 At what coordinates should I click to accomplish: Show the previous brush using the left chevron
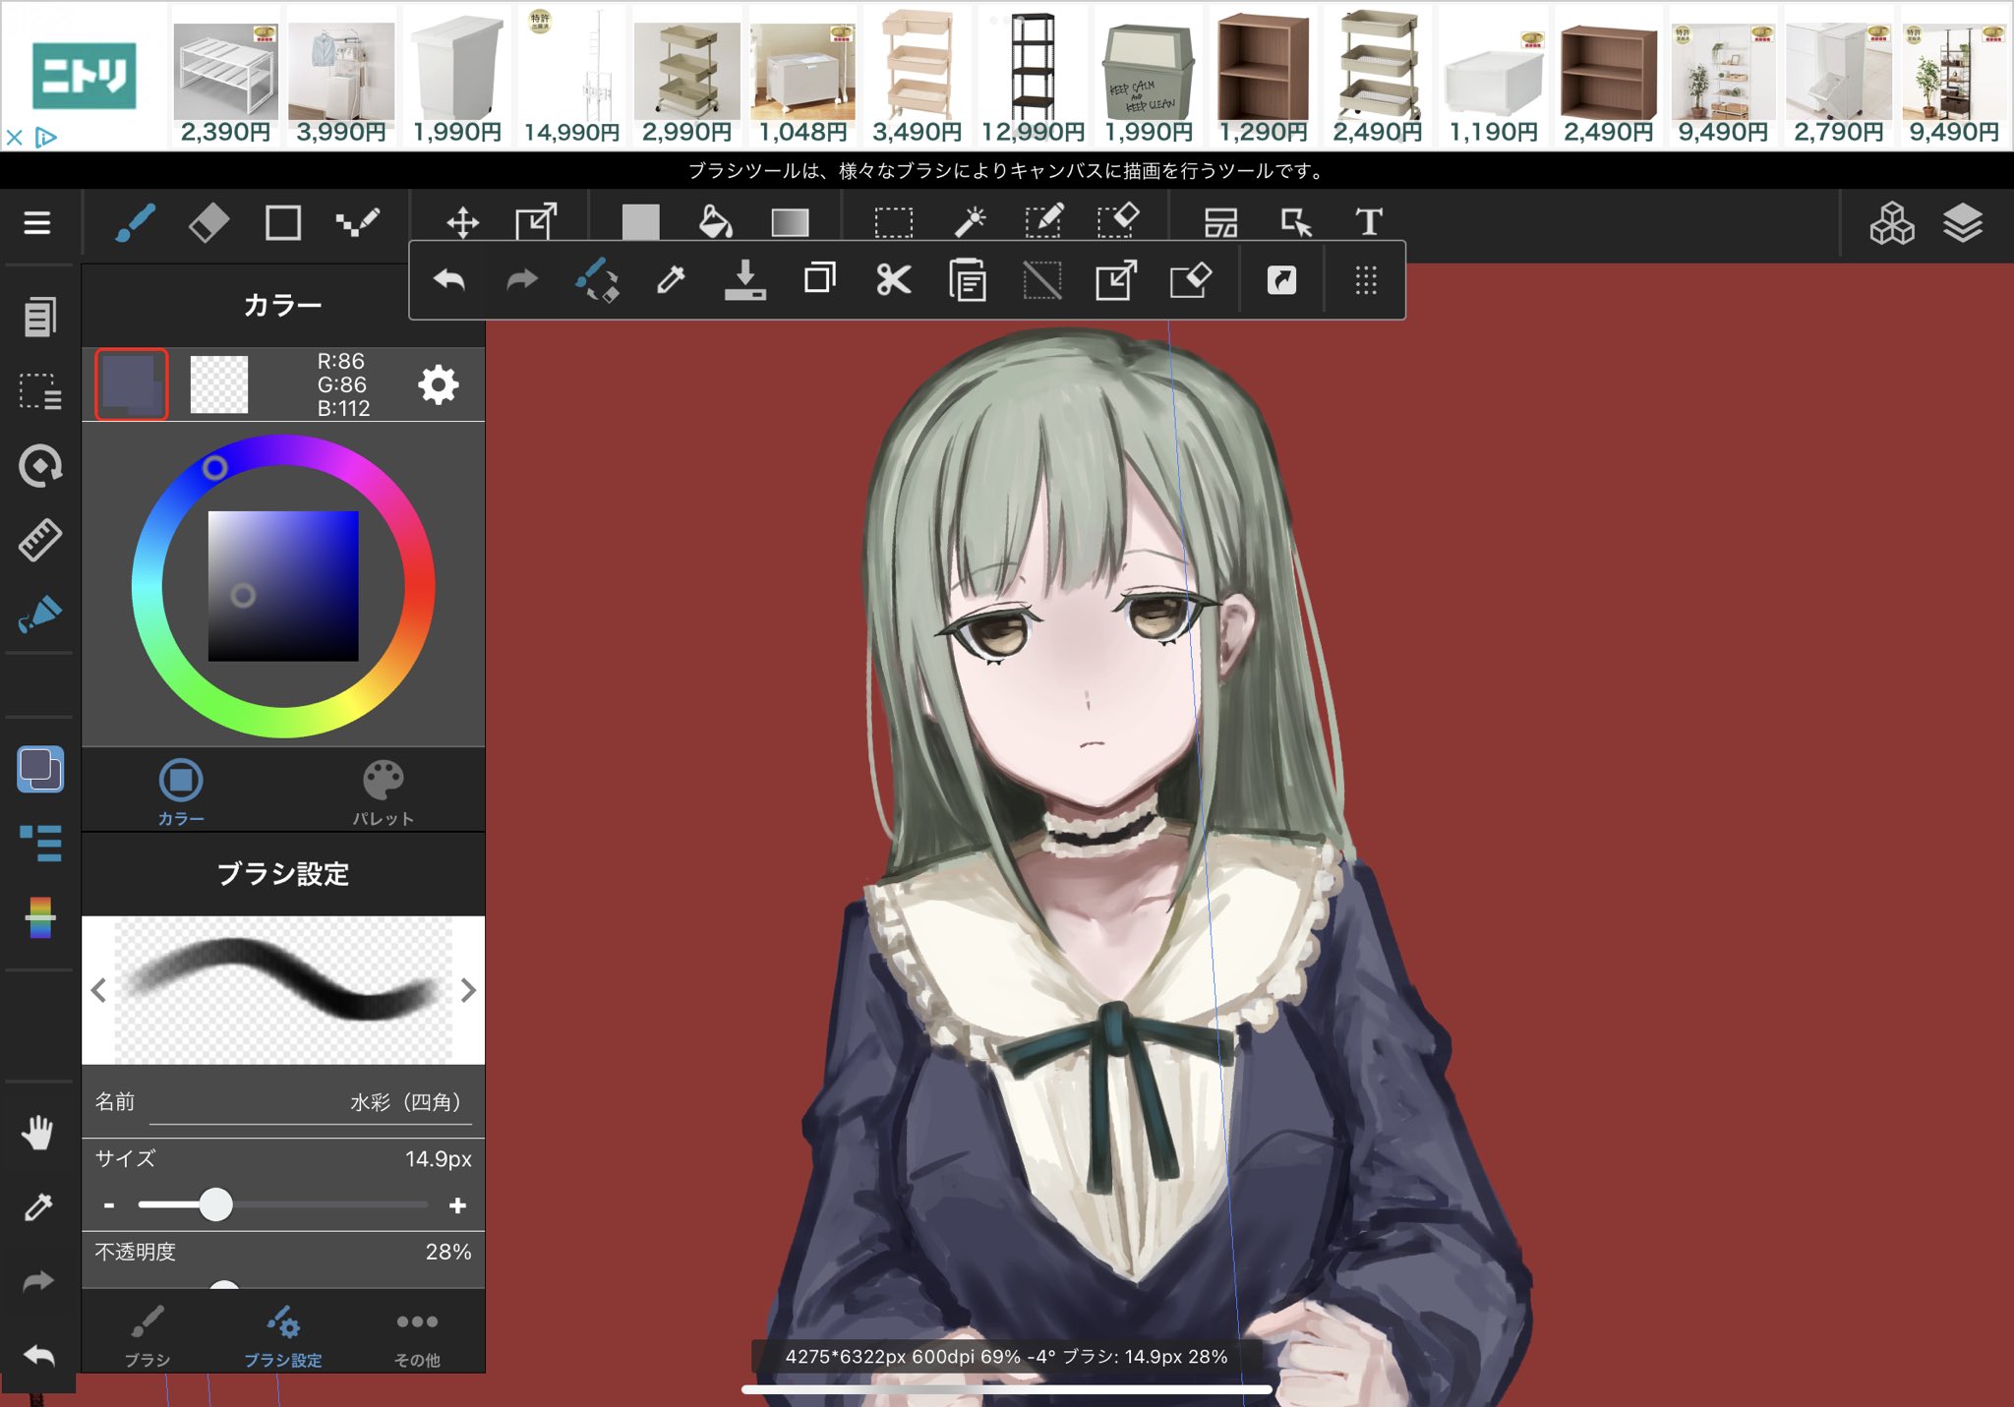pyautogui.click(x=98, y=991)
